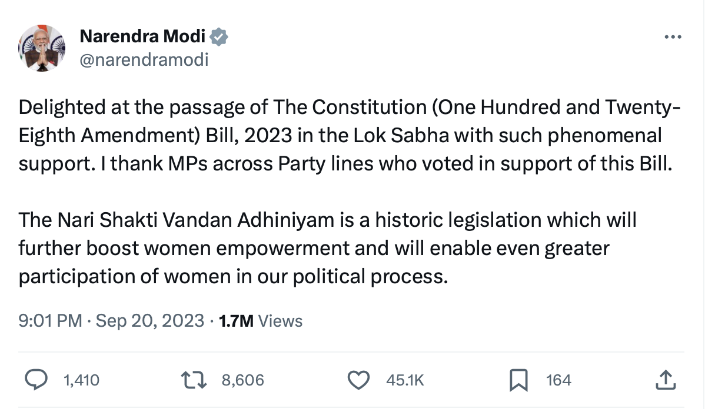Click the word "Views" beside 1.7M
Screen dimensions: 705x409
[x=280, y=321]
